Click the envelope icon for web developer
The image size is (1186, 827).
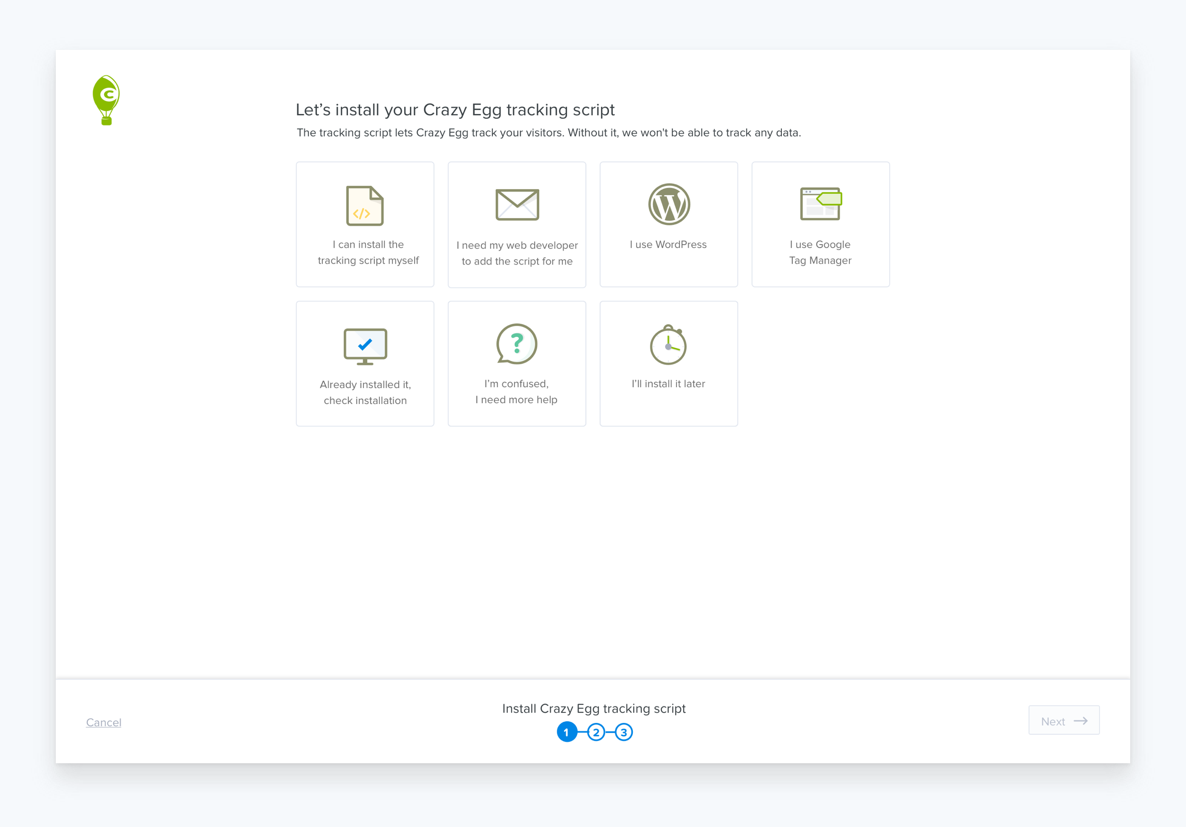[x=517, y=205]
